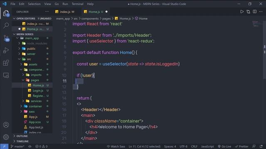The width and height of the screenshot is (266, 149).
Task: Click the Home symbol in breadcrumbs
Action: click(141, 19)
